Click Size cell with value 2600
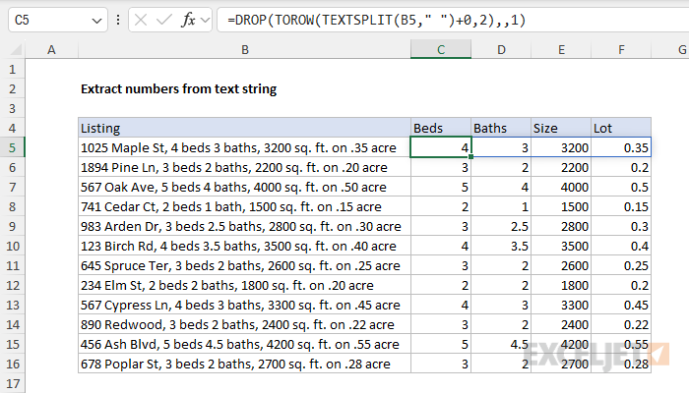 [x=561, y=266]
